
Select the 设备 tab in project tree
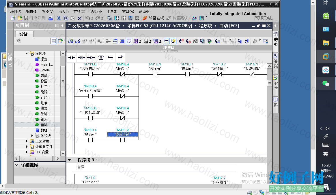click(24, 34)
